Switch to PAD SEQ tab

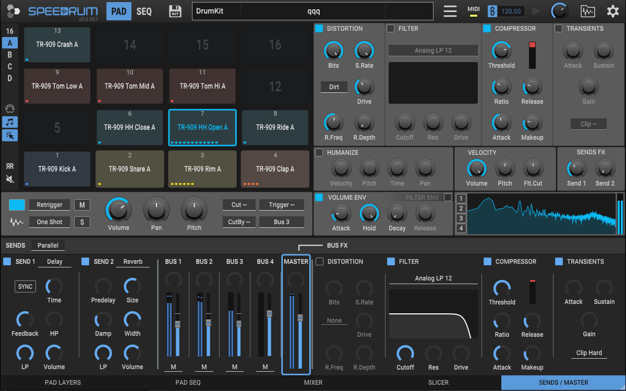click(188, 383)
